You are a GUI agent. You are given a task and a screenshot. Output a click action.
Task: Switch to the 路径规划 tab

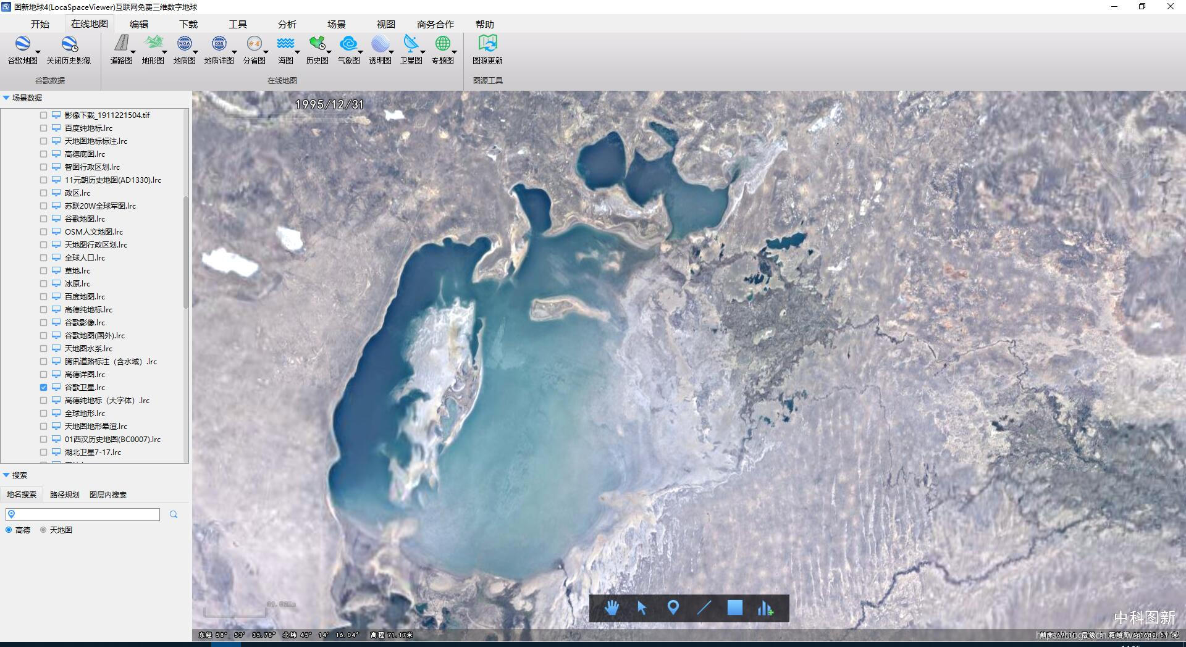click(x=65, y=495)
